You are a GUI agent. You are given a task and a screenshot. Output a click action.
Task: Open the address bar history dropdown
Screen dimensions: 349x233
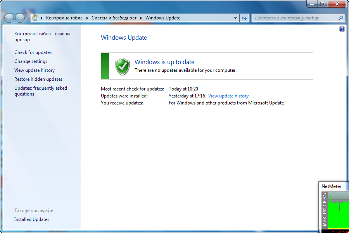coord(235,18)
